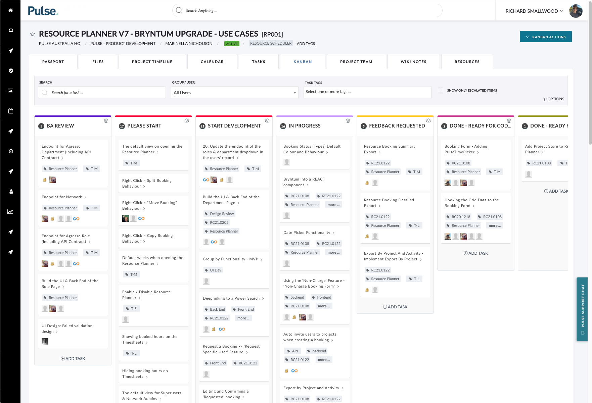Click Richard Smallwood's avatar photo
This screenshot has height=403, width=592.
pos(576,11)
